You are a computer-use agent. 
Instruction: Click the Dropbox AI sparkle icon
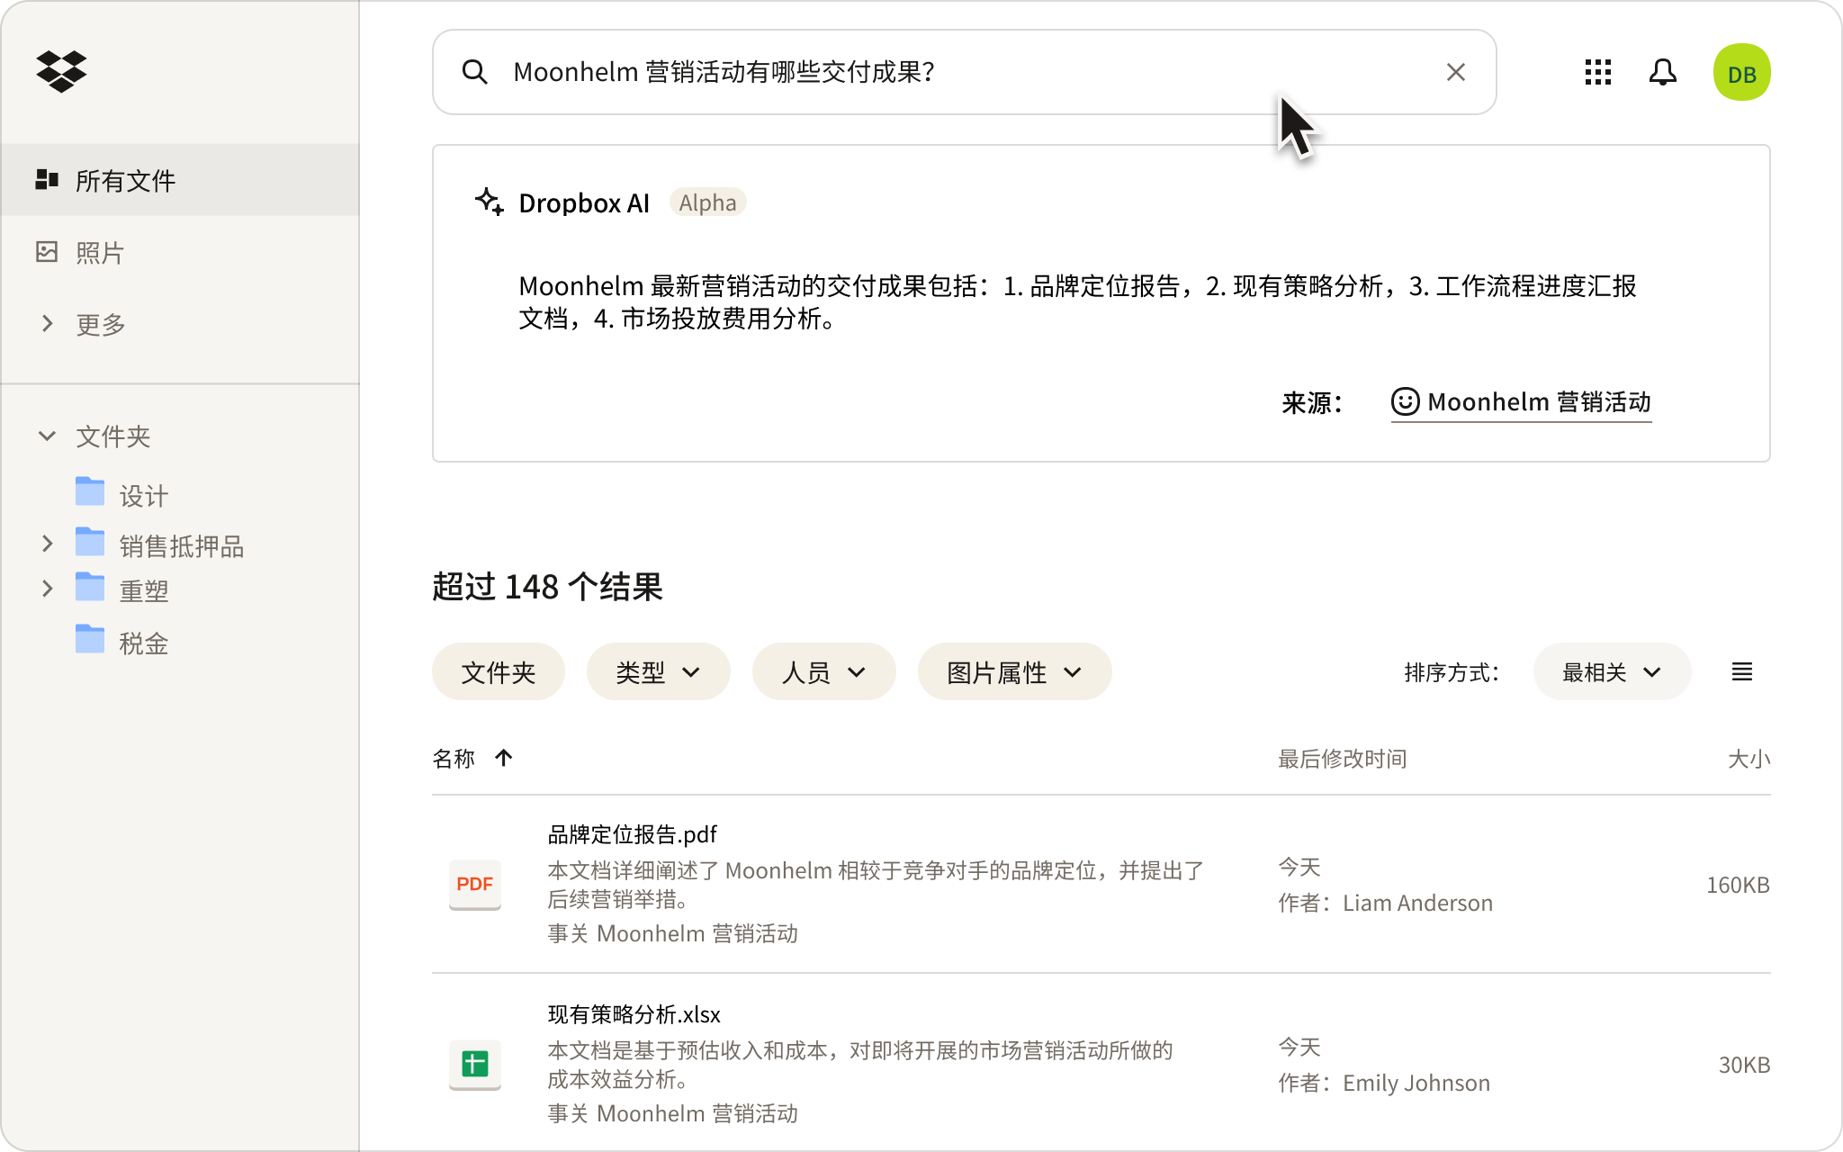[489, 202]
